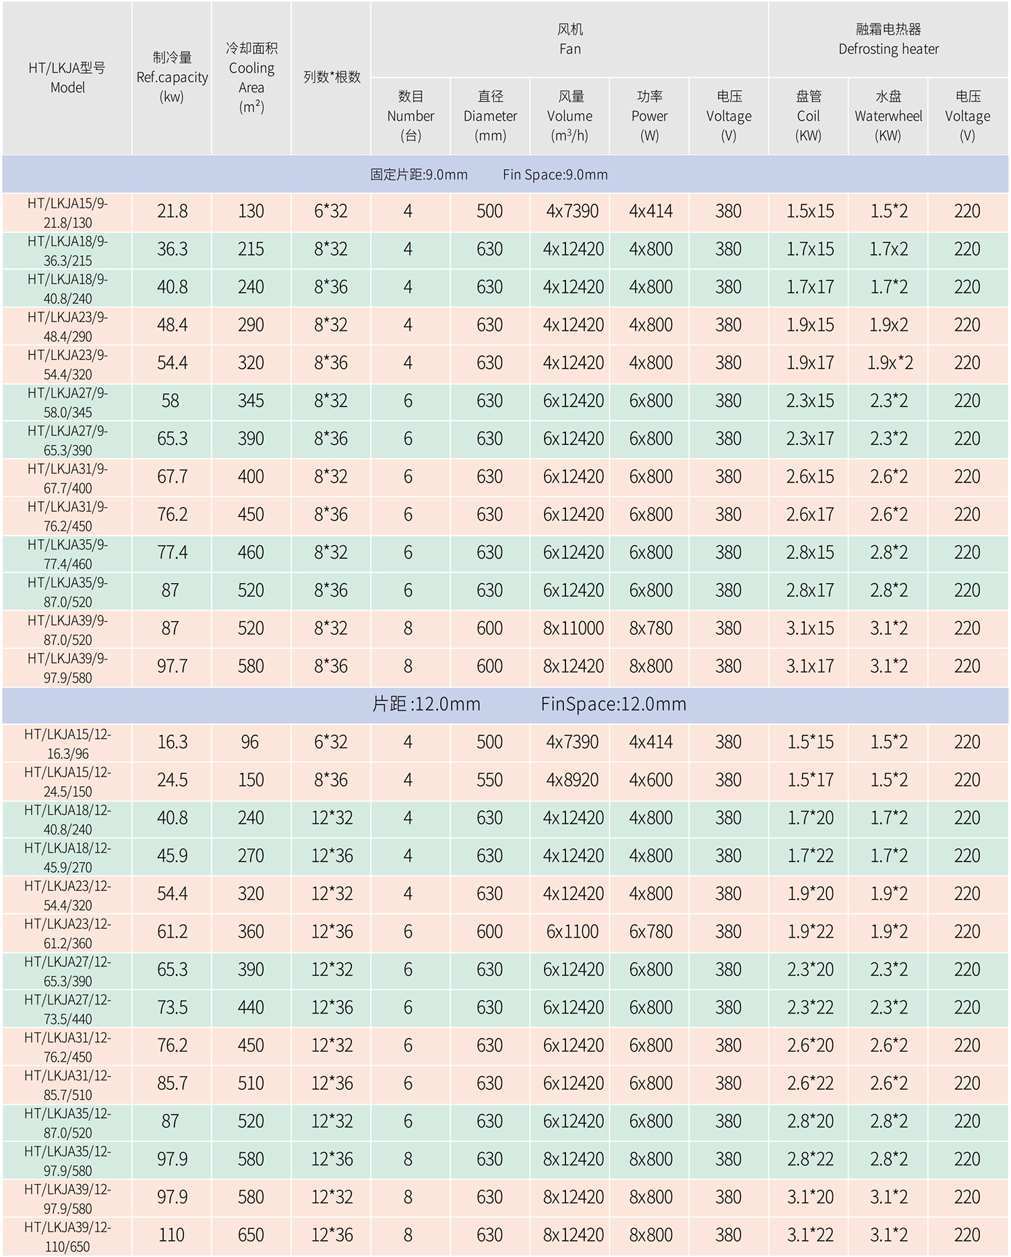Click the "片距 :12.0mm" section label

coord(426,704)
